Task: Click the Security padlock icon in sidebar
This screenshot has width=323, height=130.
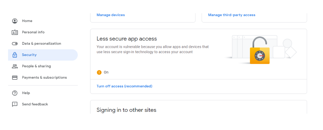Action: coord(15,55)
